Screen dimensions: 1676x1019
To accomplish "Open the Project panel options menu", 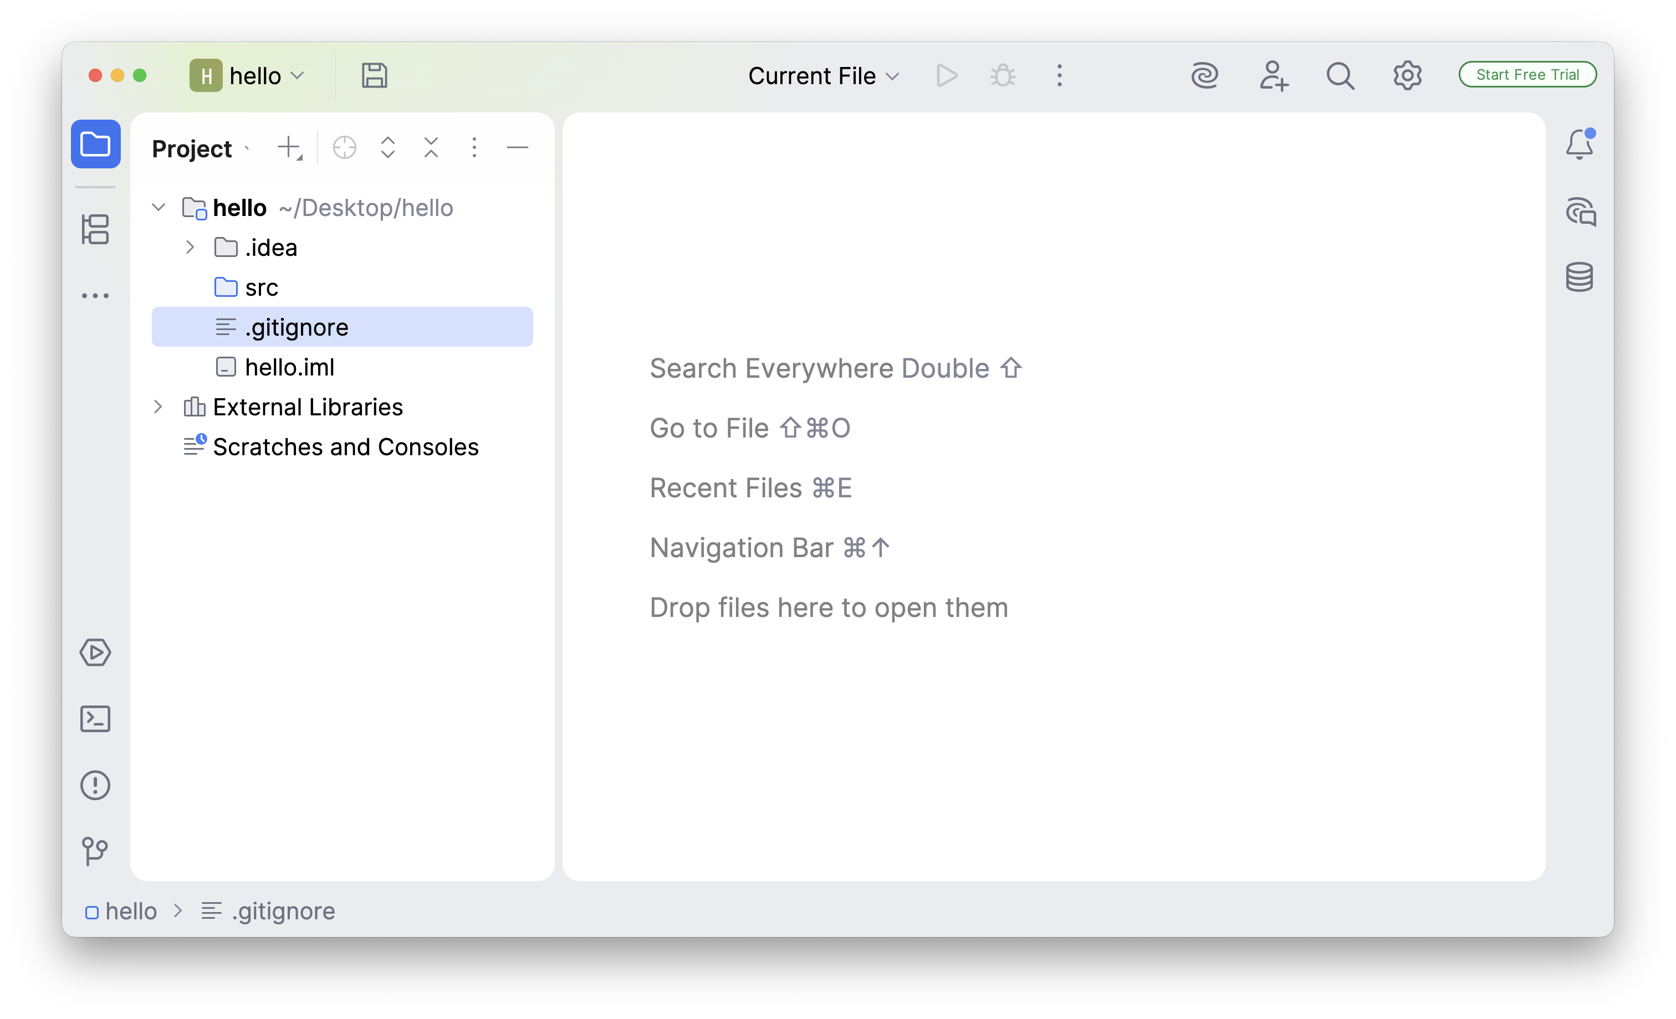I will 474,147.
